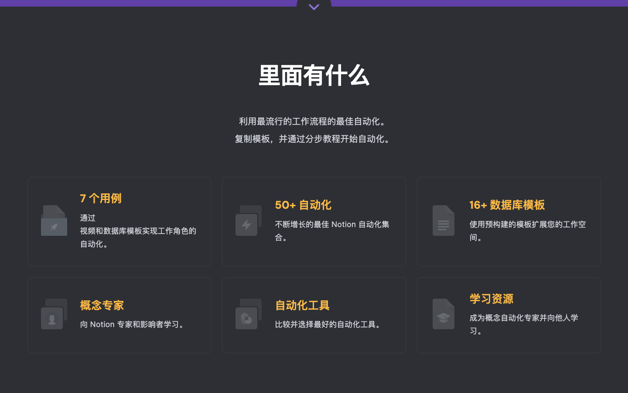Click the person icon for 概念专家
628x393 pixels.
pos(54,314)
